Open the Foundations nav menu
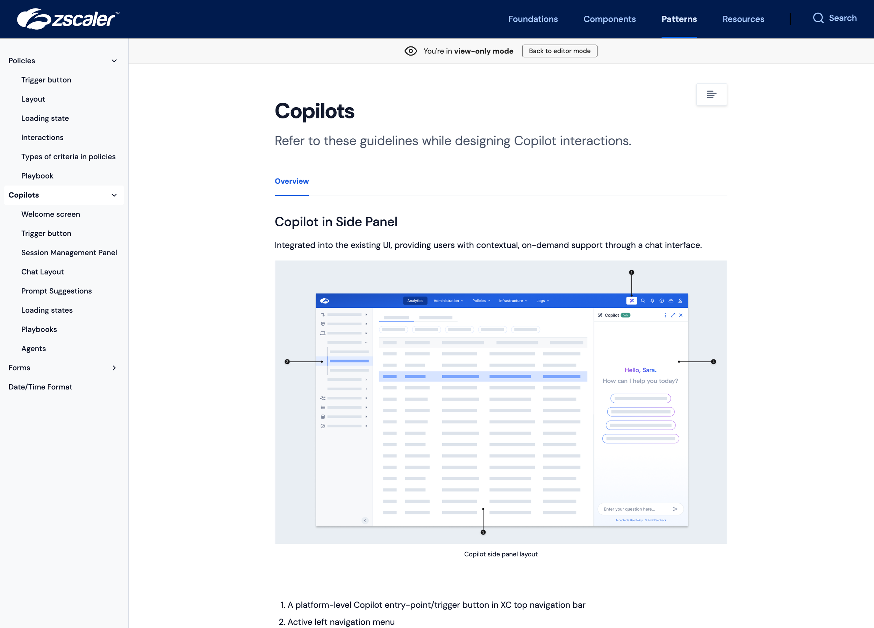The image size is (874, 628). [532, 19]
